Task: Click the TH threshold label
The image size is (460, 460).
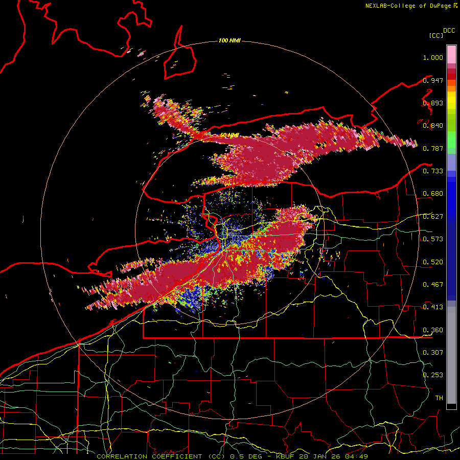Action: 439,398
